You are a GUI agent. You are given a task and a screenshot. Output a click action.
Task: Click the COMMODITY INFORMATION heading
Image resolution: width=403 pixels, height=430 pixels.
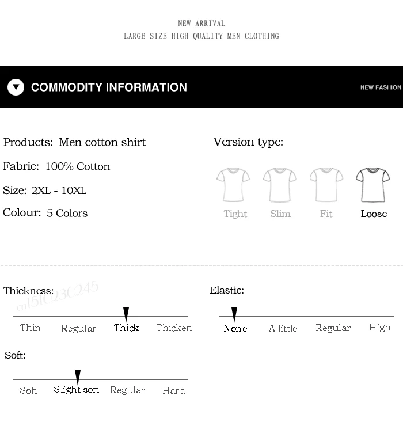(x=109, y=87)
